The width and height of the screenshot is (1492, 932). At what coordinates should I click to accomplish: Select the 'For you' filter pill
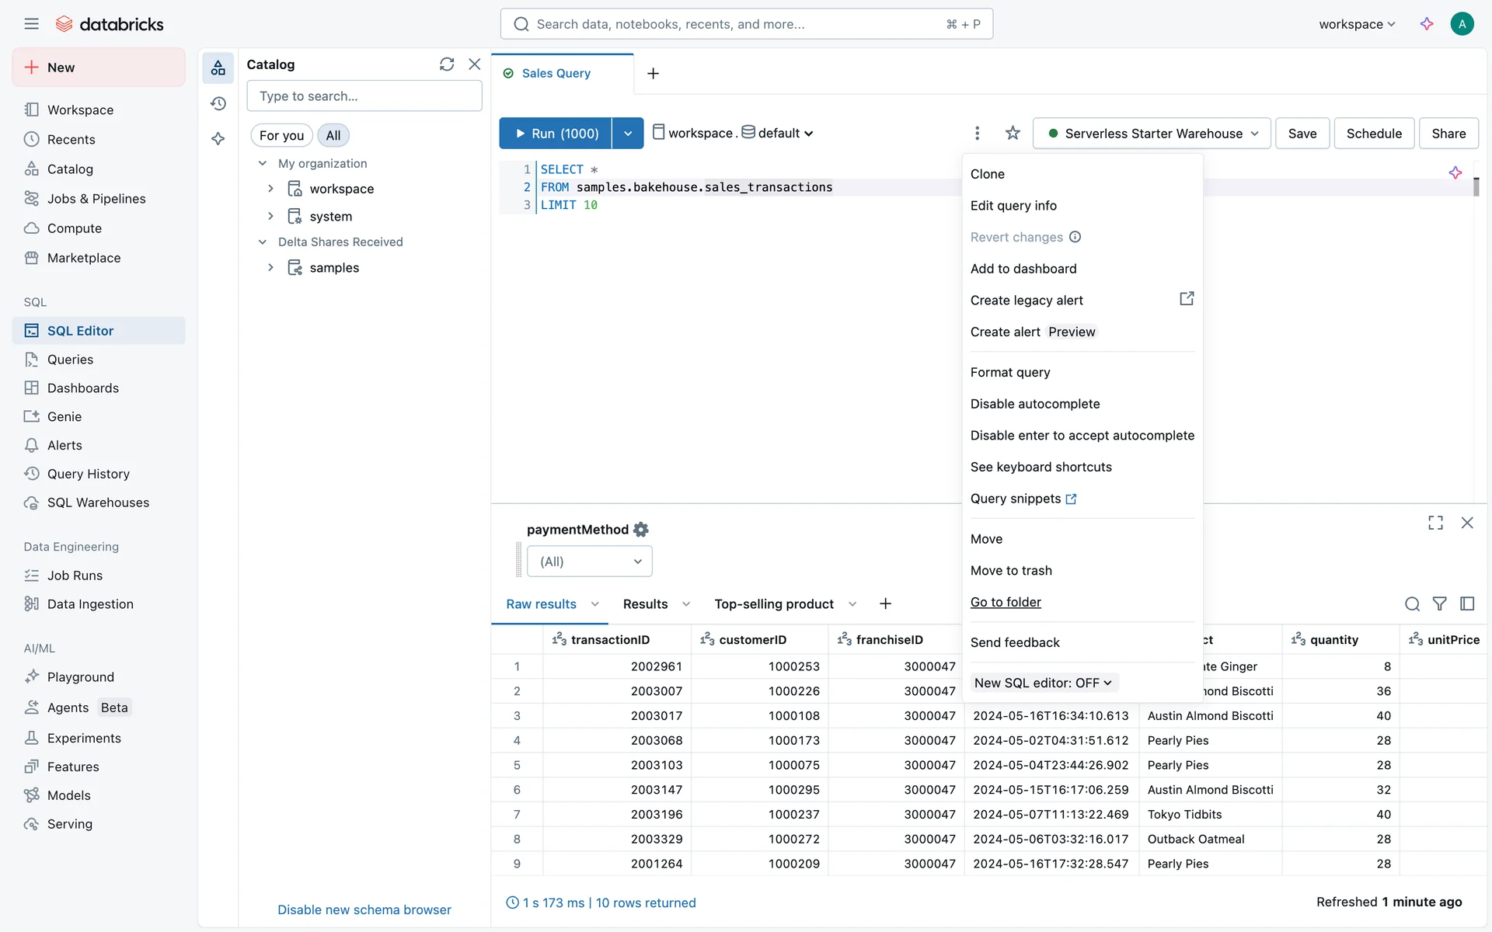coord(281,135)
